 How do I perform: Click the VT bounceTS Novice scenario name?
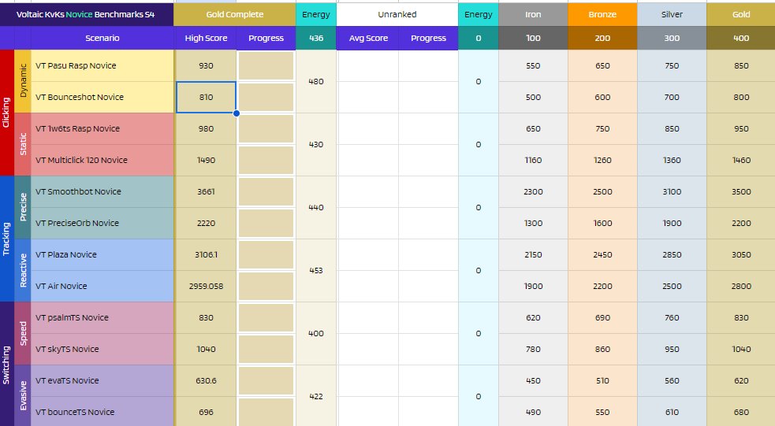[75, 412]
